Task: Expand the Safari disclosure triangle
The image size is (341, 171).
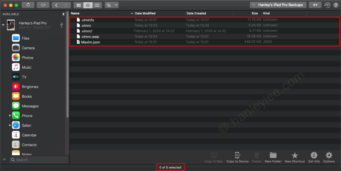Action: [x=10, y=126]
